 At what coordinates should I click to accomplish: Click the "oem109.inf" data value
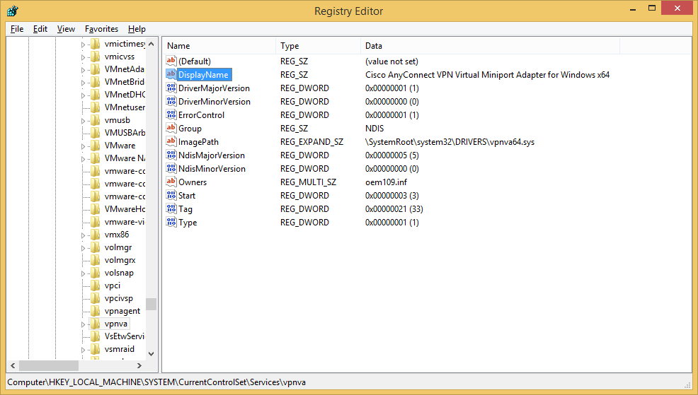tap(386, 182)
